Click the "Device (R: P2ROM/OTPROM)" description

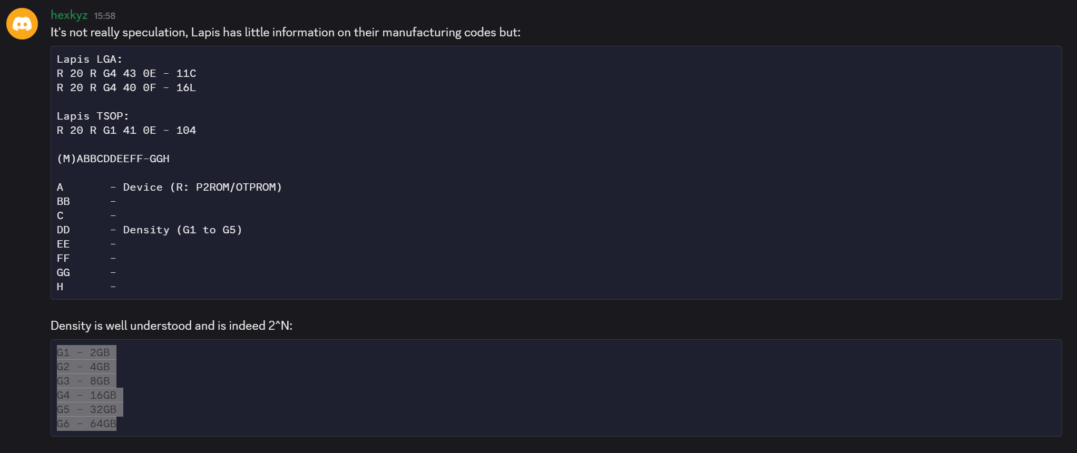pyautogui.click(x=202, y=188)
